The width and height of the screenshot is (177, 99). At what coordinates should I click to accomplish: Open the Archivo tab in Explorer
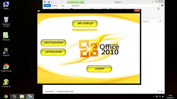point(47,5)
